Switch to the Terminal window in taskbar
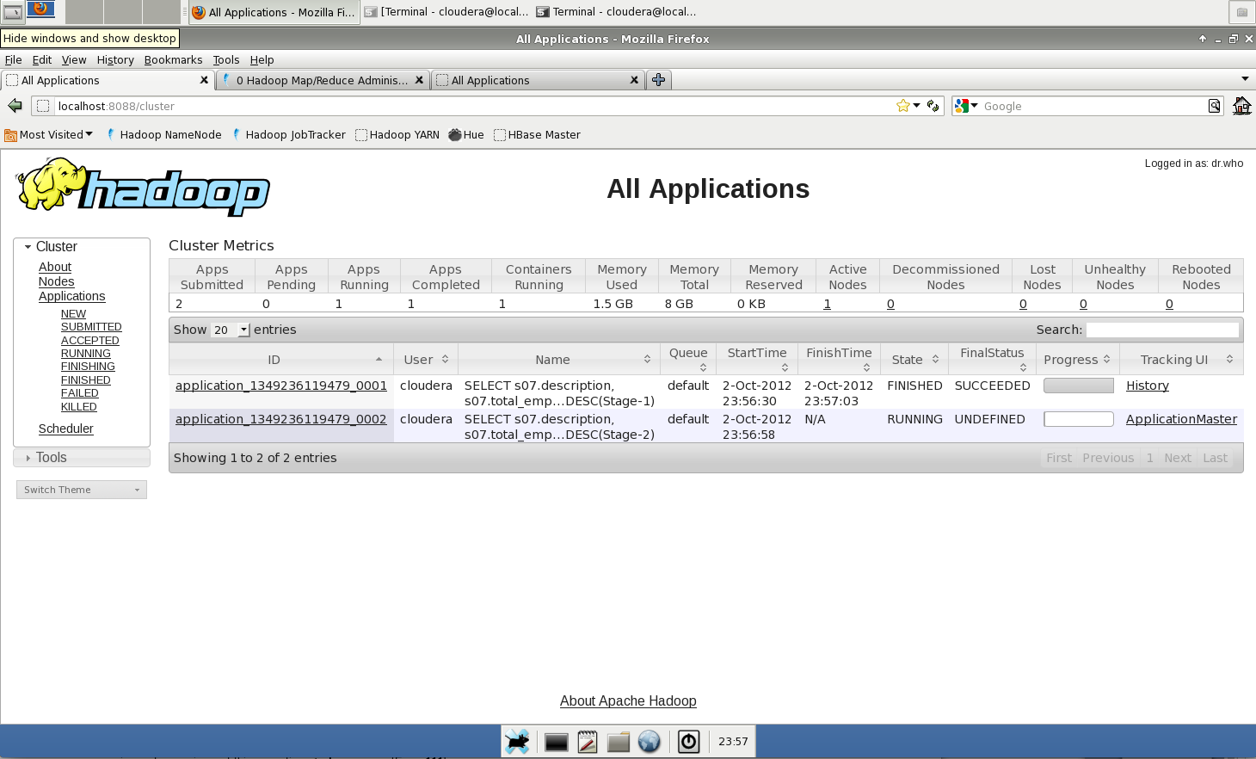 (616, 12)
